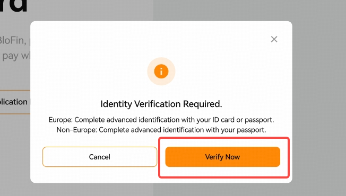Viewport: 346px width, 196px height.
Task: Click the 'BloFin,' text behind the dialog
Action: tap(13, 40)
